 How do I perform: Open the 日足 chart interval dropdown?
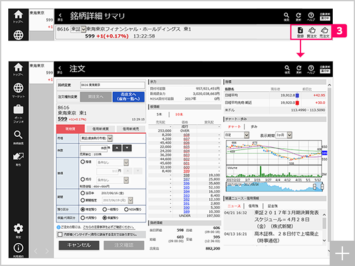237,135
